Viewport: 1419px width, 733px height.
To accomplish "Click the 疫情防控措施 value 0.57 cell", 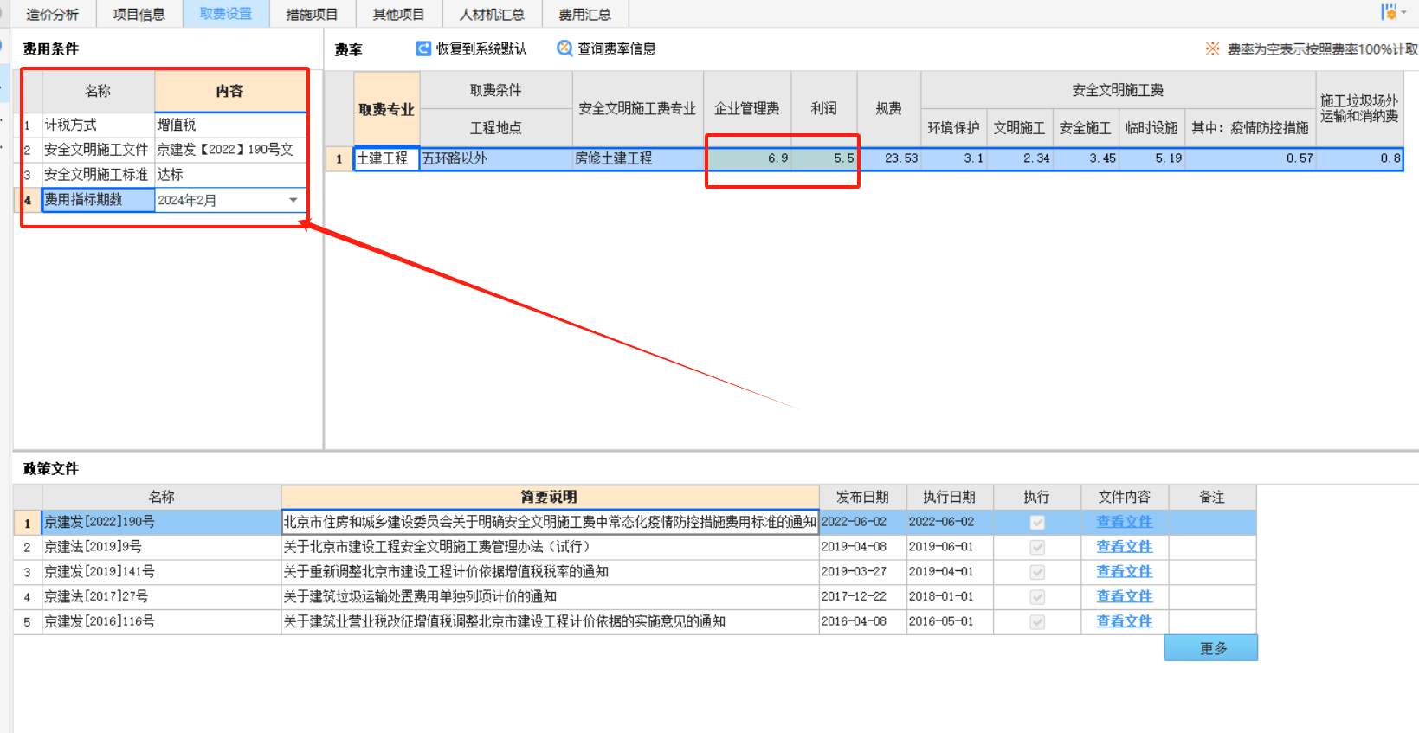I will click(x=1250, y=158).
